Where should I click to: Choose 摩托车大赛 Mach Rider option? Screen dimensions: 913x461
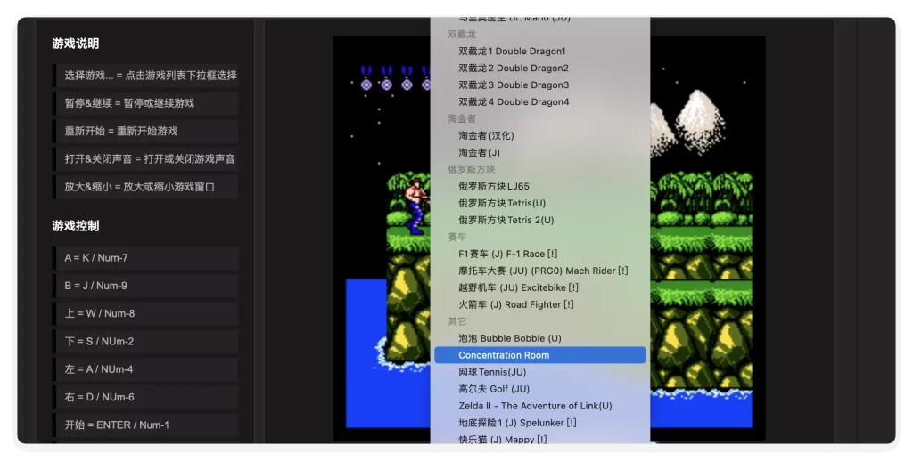[543, 271]
